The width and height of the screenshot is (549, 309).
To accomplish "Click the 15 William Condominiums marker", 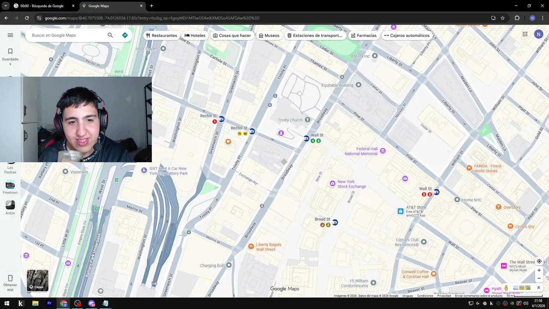I will 373,282.
